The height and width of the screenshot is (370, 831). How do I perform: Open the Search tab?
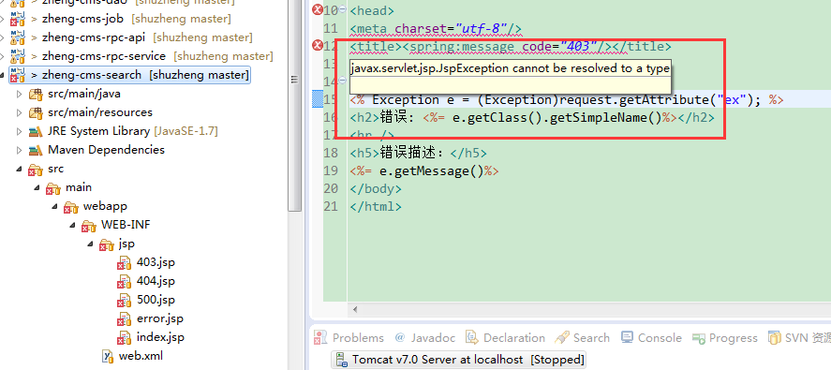(x=582, y=337)
